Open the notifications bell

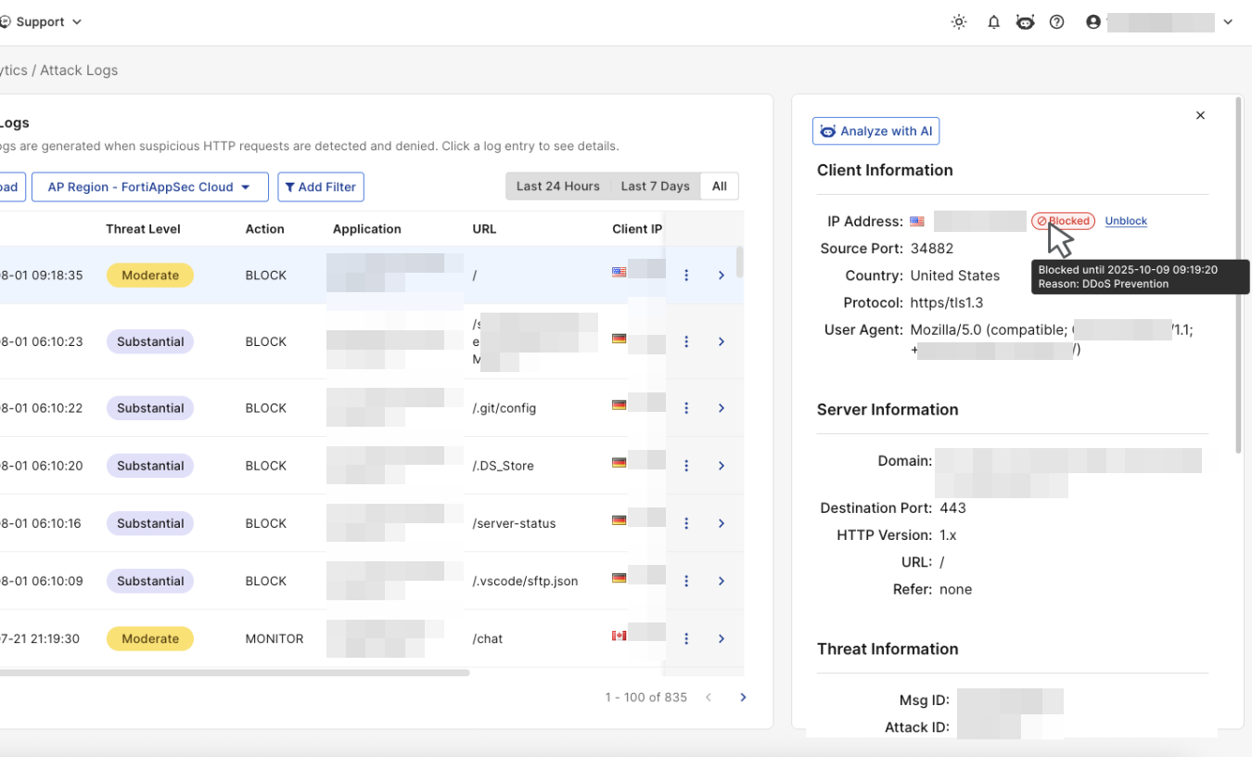tap(993, 22)
